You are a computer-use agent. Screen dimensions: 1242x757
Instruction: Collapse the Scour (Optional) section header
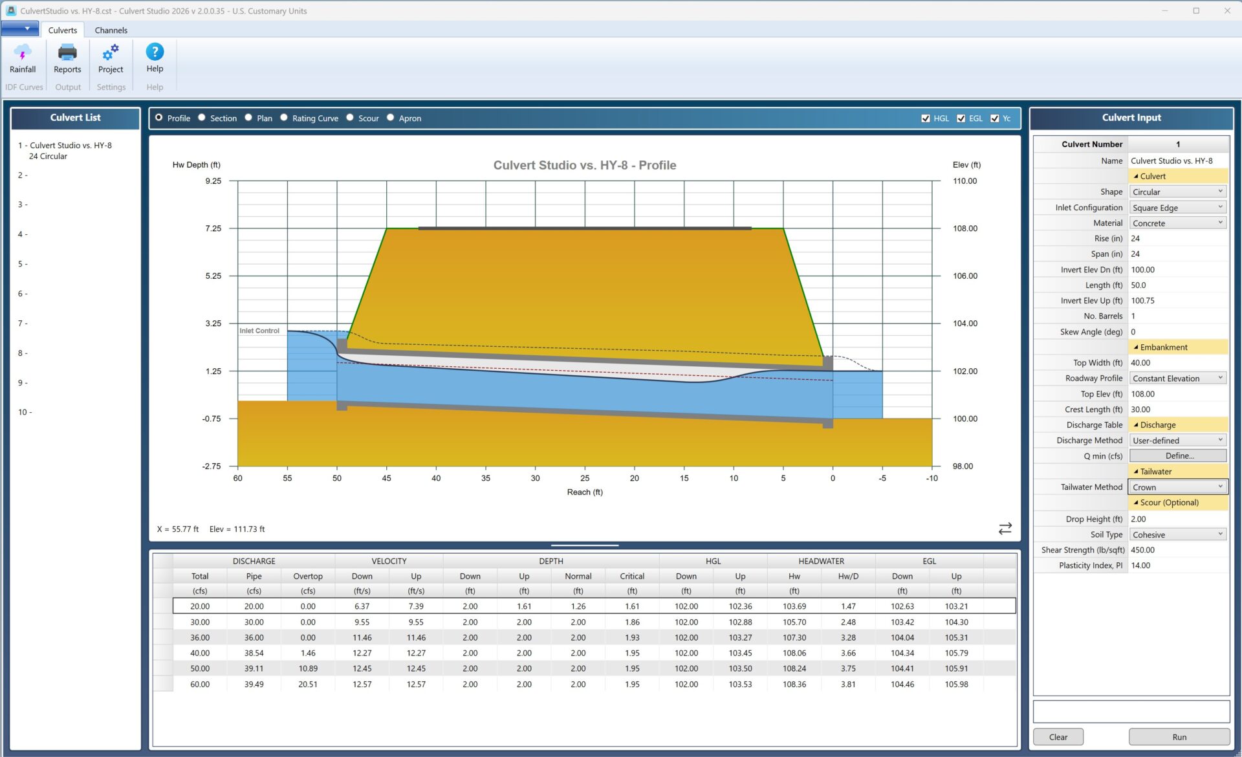pyautogui.click(x=1178, y=502)
